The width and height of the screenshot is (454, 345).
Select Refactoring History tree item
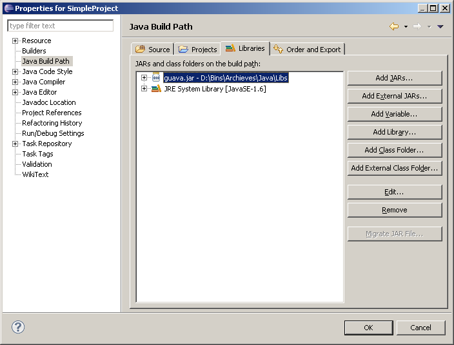[x=52, y=123]
